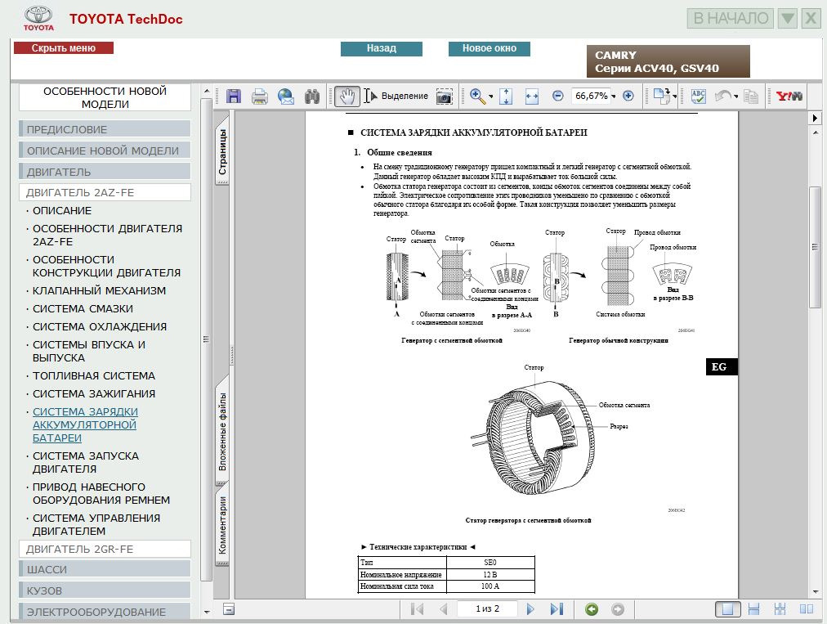Click the document vertical scrollbar thumb
This screenshot has height=624, width=827.
point(815,245)
